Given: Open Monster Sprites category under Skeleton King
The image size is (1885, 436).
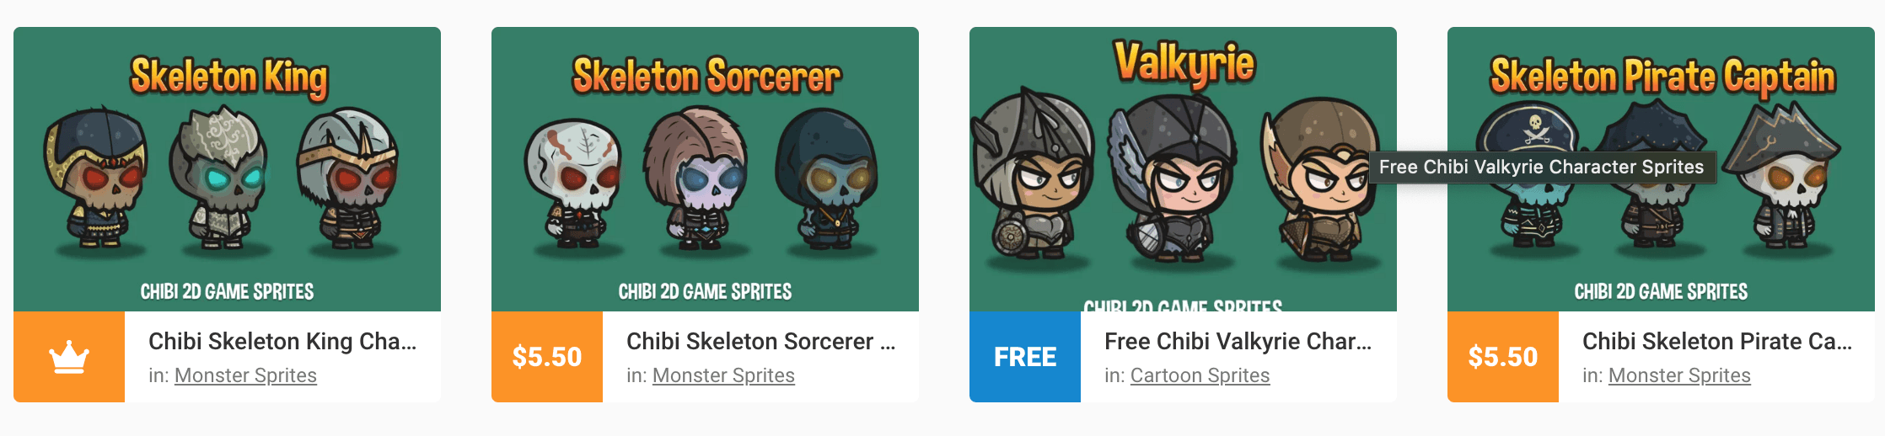Looking at the screenshot, I should point(245,375).
